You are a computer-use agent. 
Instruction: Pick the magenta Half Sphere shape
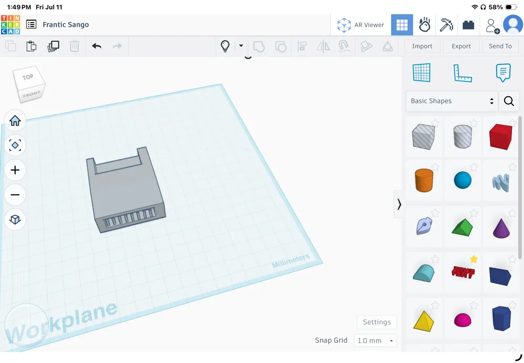pos(463,320)
